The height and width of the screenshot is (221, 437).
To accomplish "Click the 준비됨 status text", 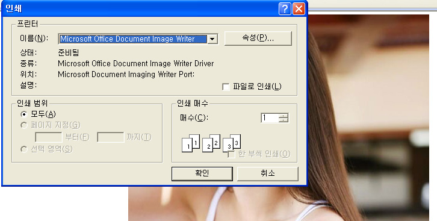I will tap(69, 52).
